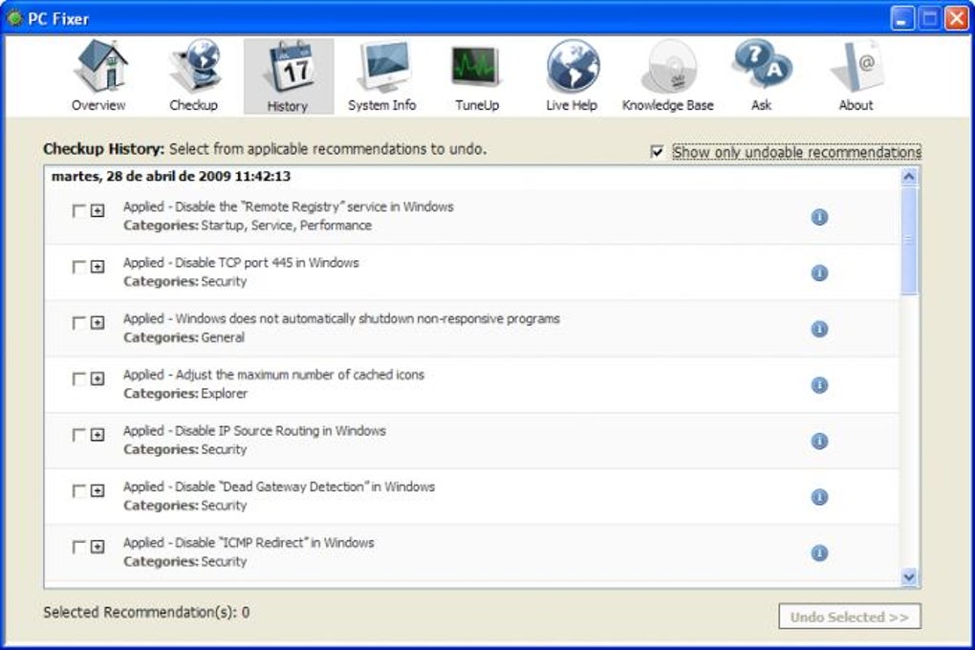Check the Dead Gateway Detection recommendation
Viewport: 975px width, 650px height.
[x=79, y=490]
